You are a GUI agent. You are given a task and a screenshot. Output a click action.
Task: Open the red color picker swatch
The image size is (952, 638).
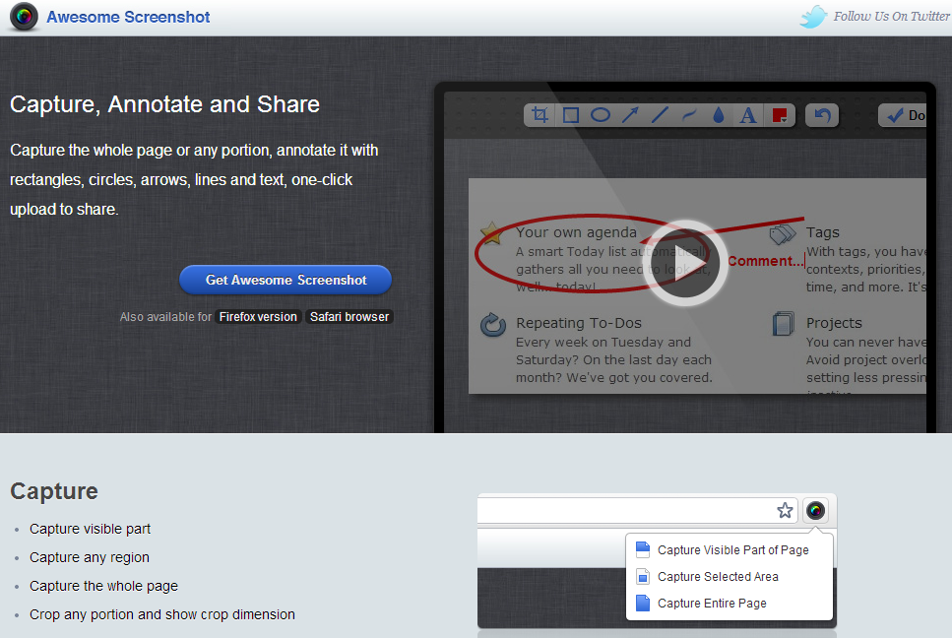(x=780, y=115)
